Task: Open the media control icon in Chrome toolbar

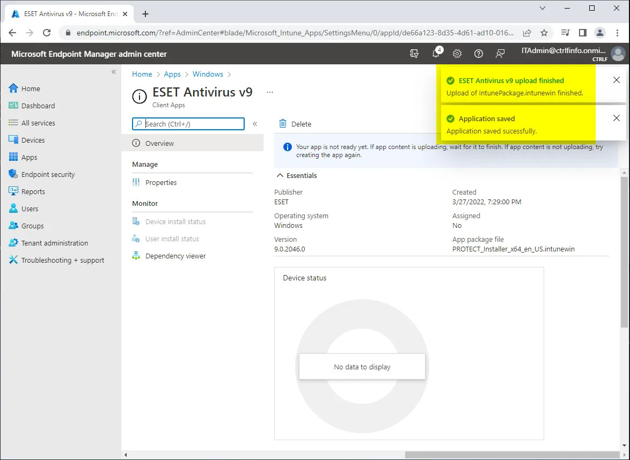Action: click(x=565, y=33)
